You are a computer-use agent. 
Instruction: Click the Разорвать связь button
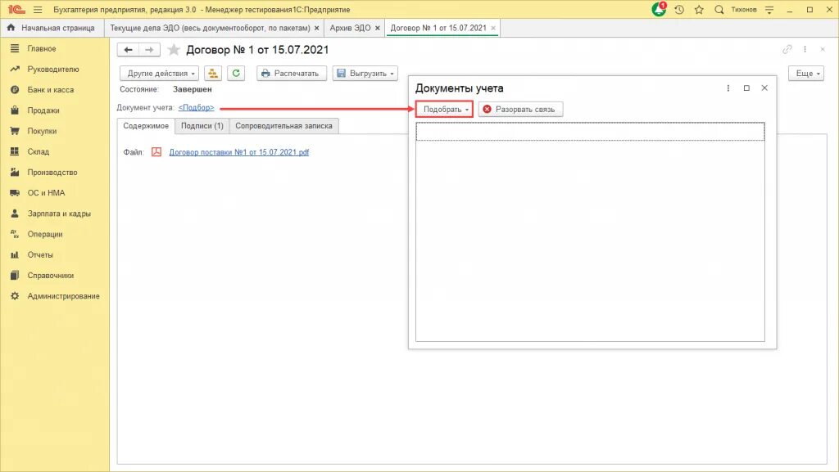click(520, 109)
